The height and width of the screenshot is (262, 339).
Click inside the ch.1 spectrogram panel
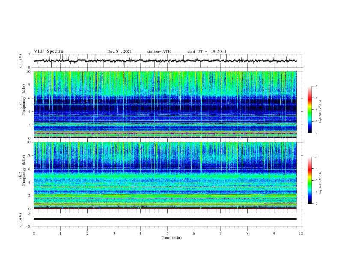tap(165, 104)
